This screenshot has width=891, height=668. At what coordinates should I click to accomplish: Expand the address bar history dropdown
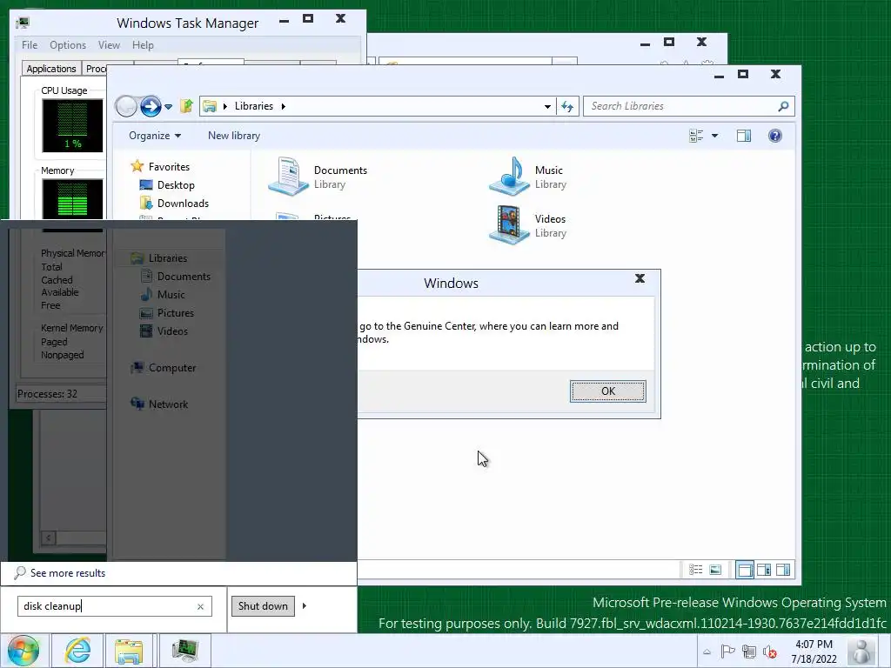pyautogui.click(x=547, y=106)
